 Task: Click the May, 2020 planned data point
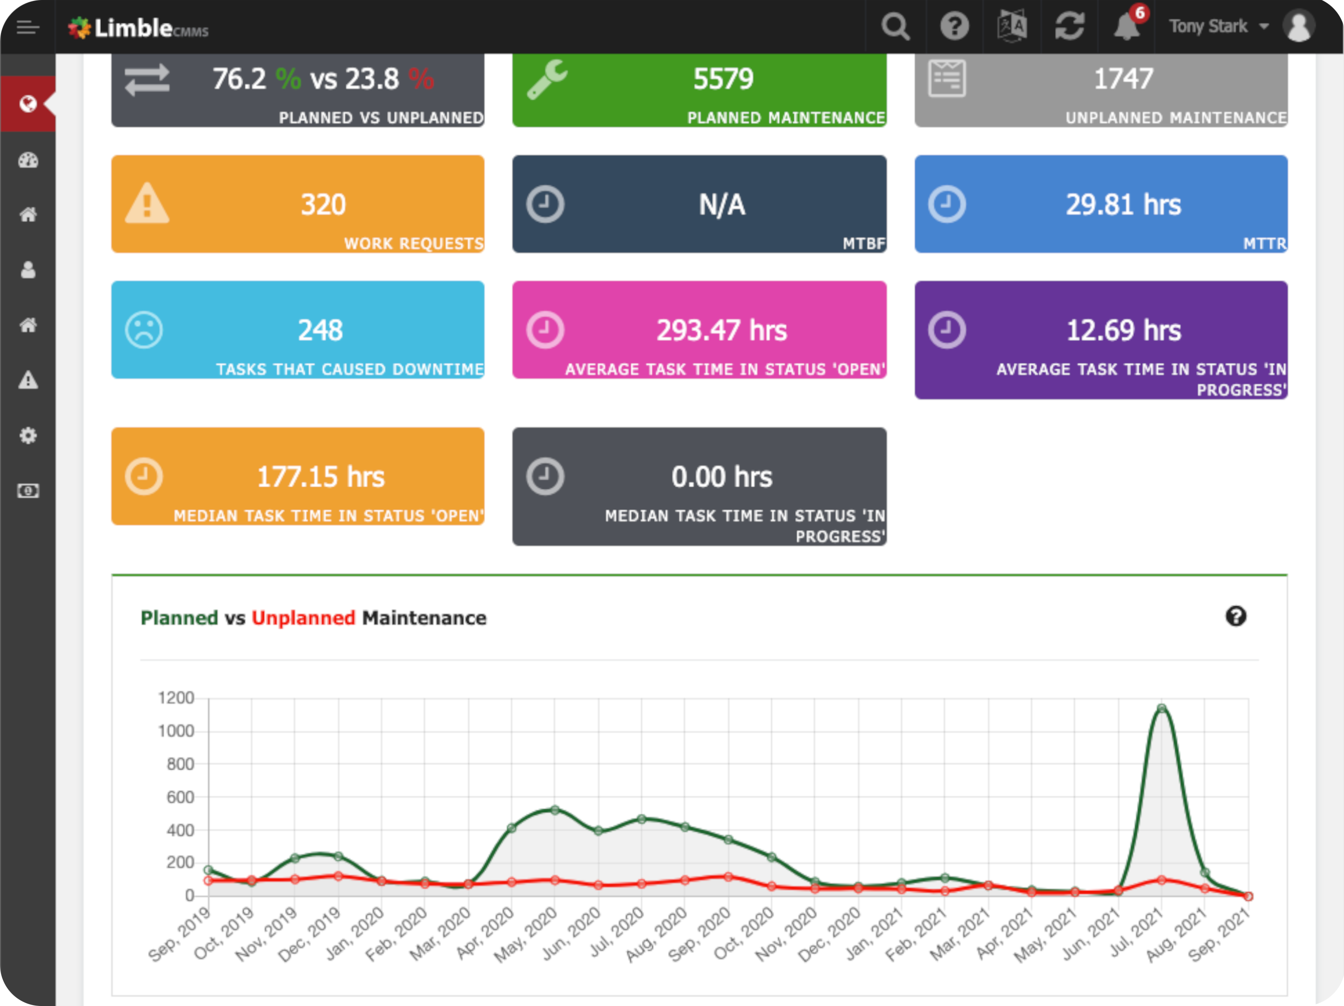(x=554, y=810)
